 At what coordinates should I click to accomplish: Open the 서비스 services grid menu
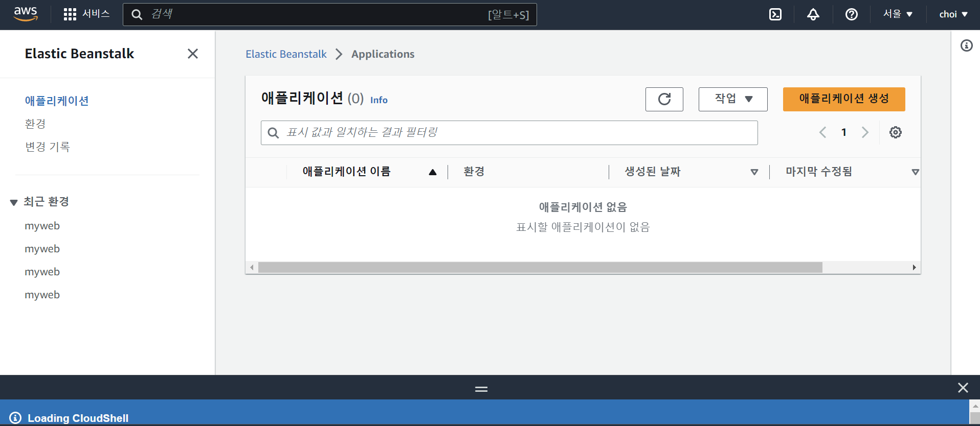point(86,14)
